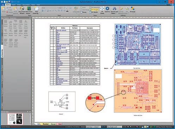Toggle Fit Width view option
The height and width of the screenshot is (129, 175).
click(94, 12)
